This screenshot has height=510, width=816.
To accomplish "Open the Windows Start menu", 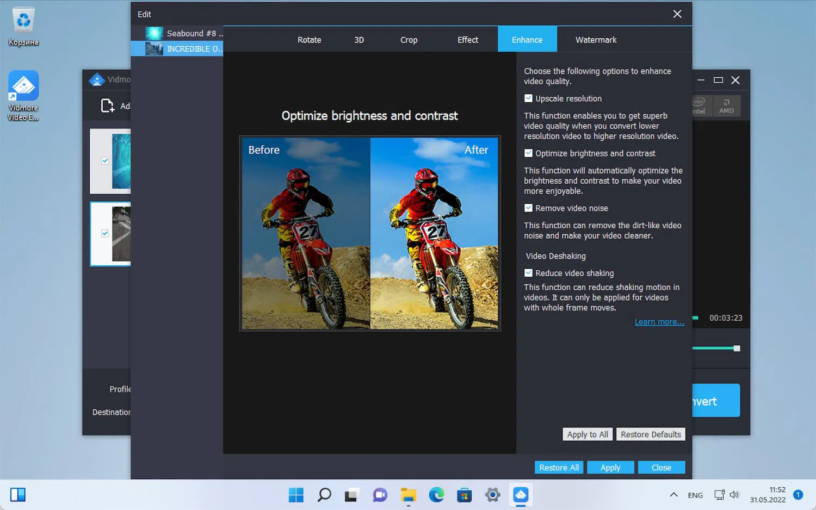I will pyautogui.click(x=296, y=495).
